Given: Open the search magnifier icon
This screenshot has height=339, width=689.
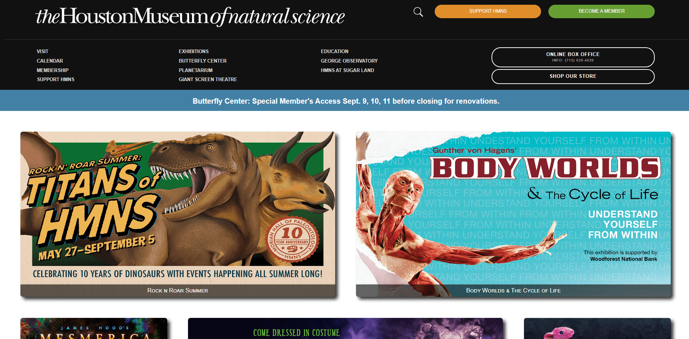Looking at the screenshot, I should [x=418, y=12].
